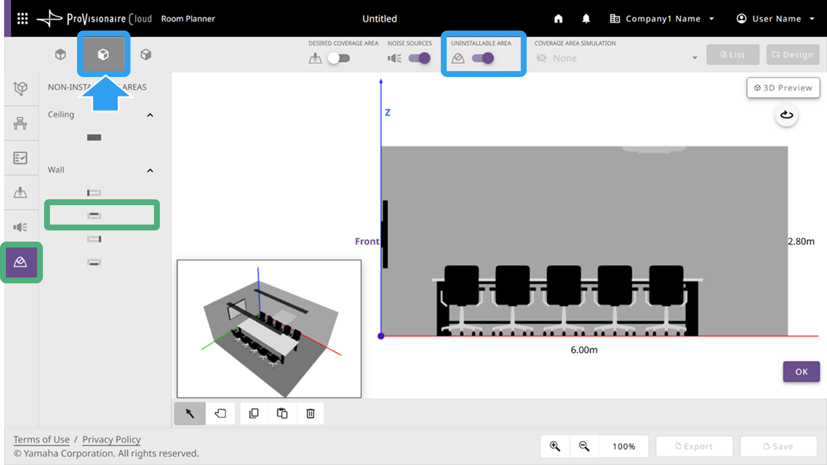Open the app launcher grid icon
The width and height of the screenshot is (827, 465).
22,19
